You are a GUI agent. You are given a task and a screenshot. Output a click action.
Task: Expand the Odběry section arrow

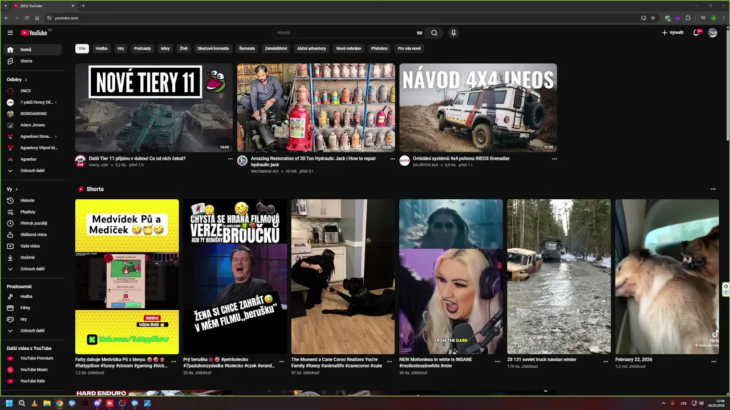(x=26, y=80)
